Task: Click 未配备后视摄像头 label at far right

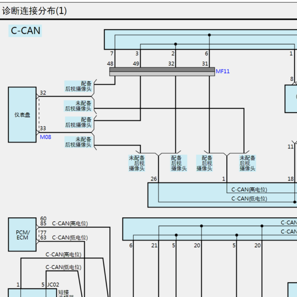Action: 247,163
